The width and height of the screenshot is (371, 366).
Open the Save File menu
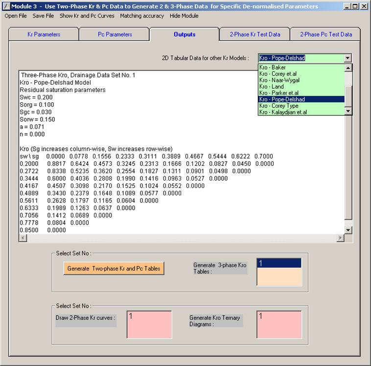[x=43, y=16]
